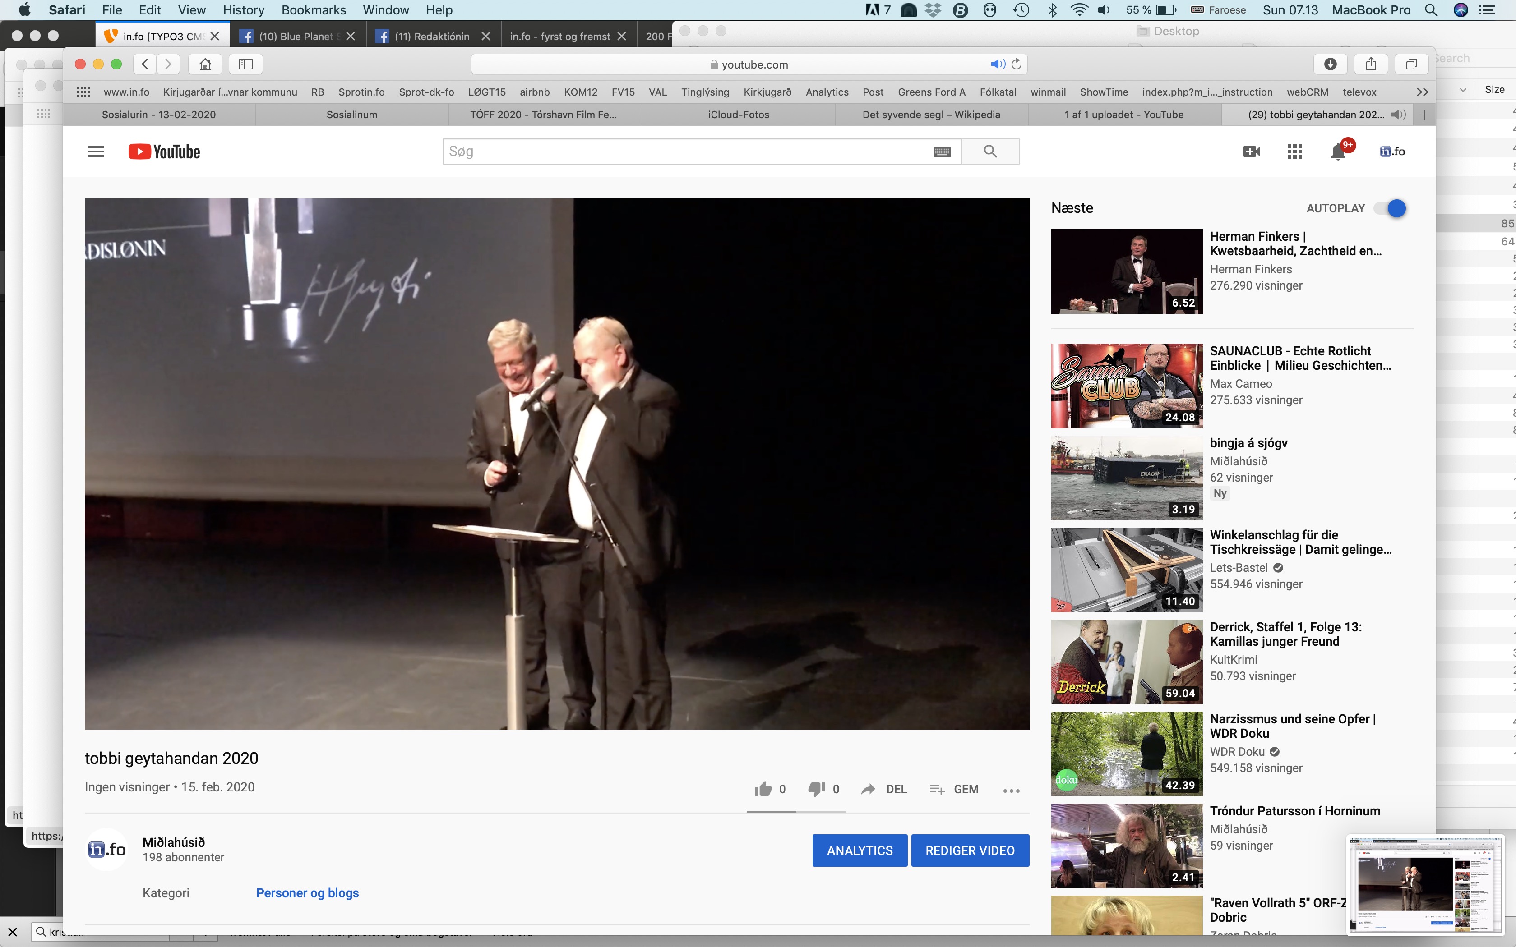Expand hidden bookmarks with double chevron
Viewport: 1516px width, 947px height.
1422,92
